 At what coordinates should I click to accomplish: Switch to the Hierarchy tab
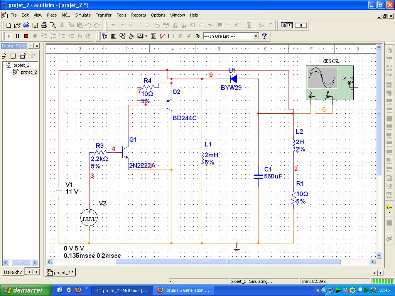[x=13, y=272]
